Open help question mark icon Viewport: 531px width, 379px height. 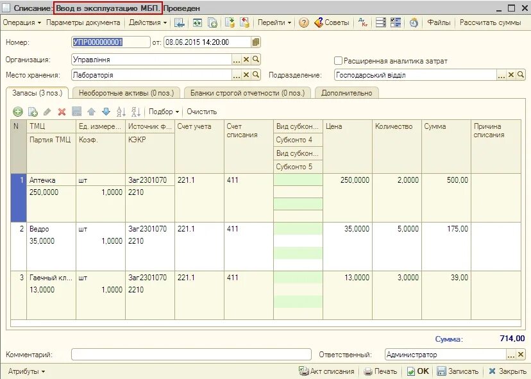click(x=304, y=22)
